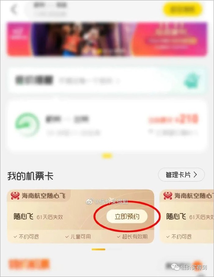Tap the WeChat watermark icon at bottom
The height and width of the screenshot is (277, 214).
coord(175,267)
